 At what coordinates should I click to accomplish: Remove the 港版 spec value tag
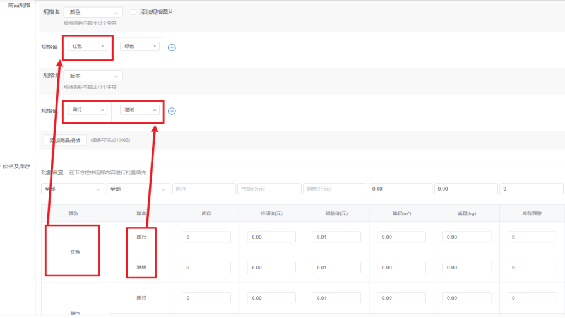pyautogui.click(x=155, y=110)
